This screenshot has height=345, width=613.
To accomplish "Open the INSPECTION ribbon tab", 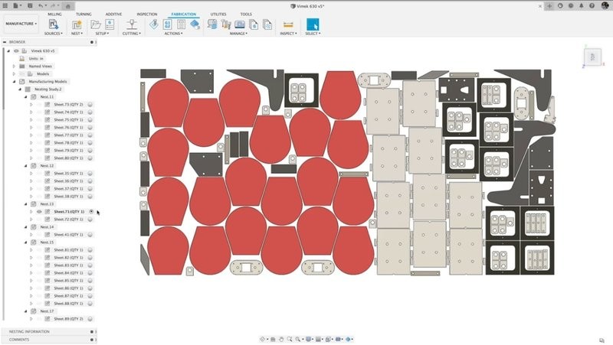I will [x=146, y=14].
